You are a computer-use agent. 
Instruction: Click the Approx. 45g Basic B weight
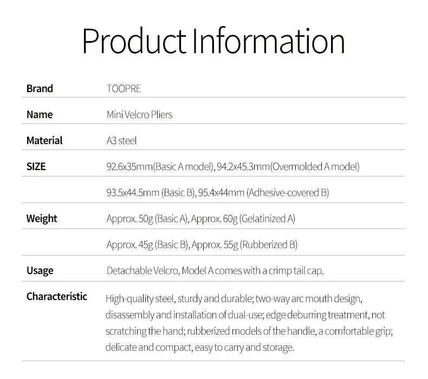[148, 245]
